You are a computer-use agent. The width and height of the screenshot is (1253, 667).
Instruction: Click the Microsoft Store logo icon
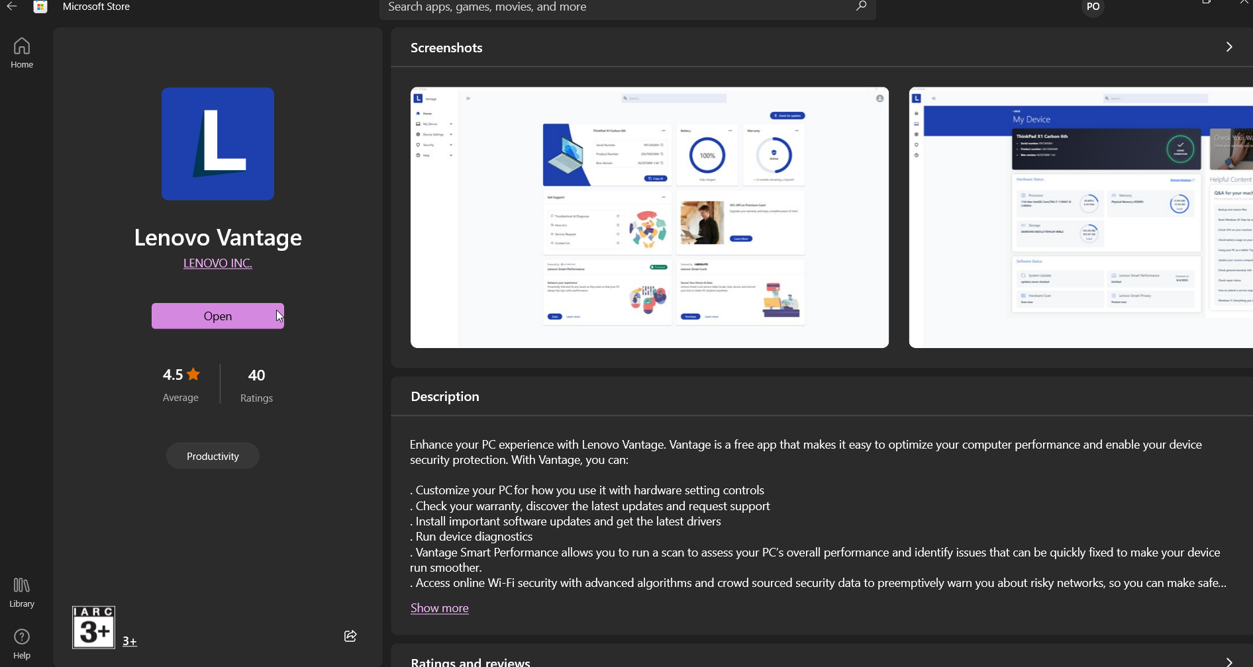coord(40,7)
